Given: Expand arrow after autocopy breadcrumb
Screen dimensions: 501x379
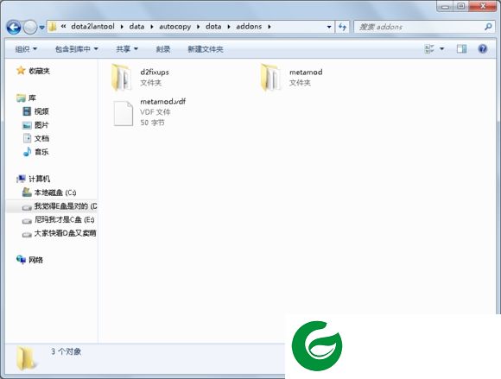Looking at the screenshot, I should click(198, 27).
